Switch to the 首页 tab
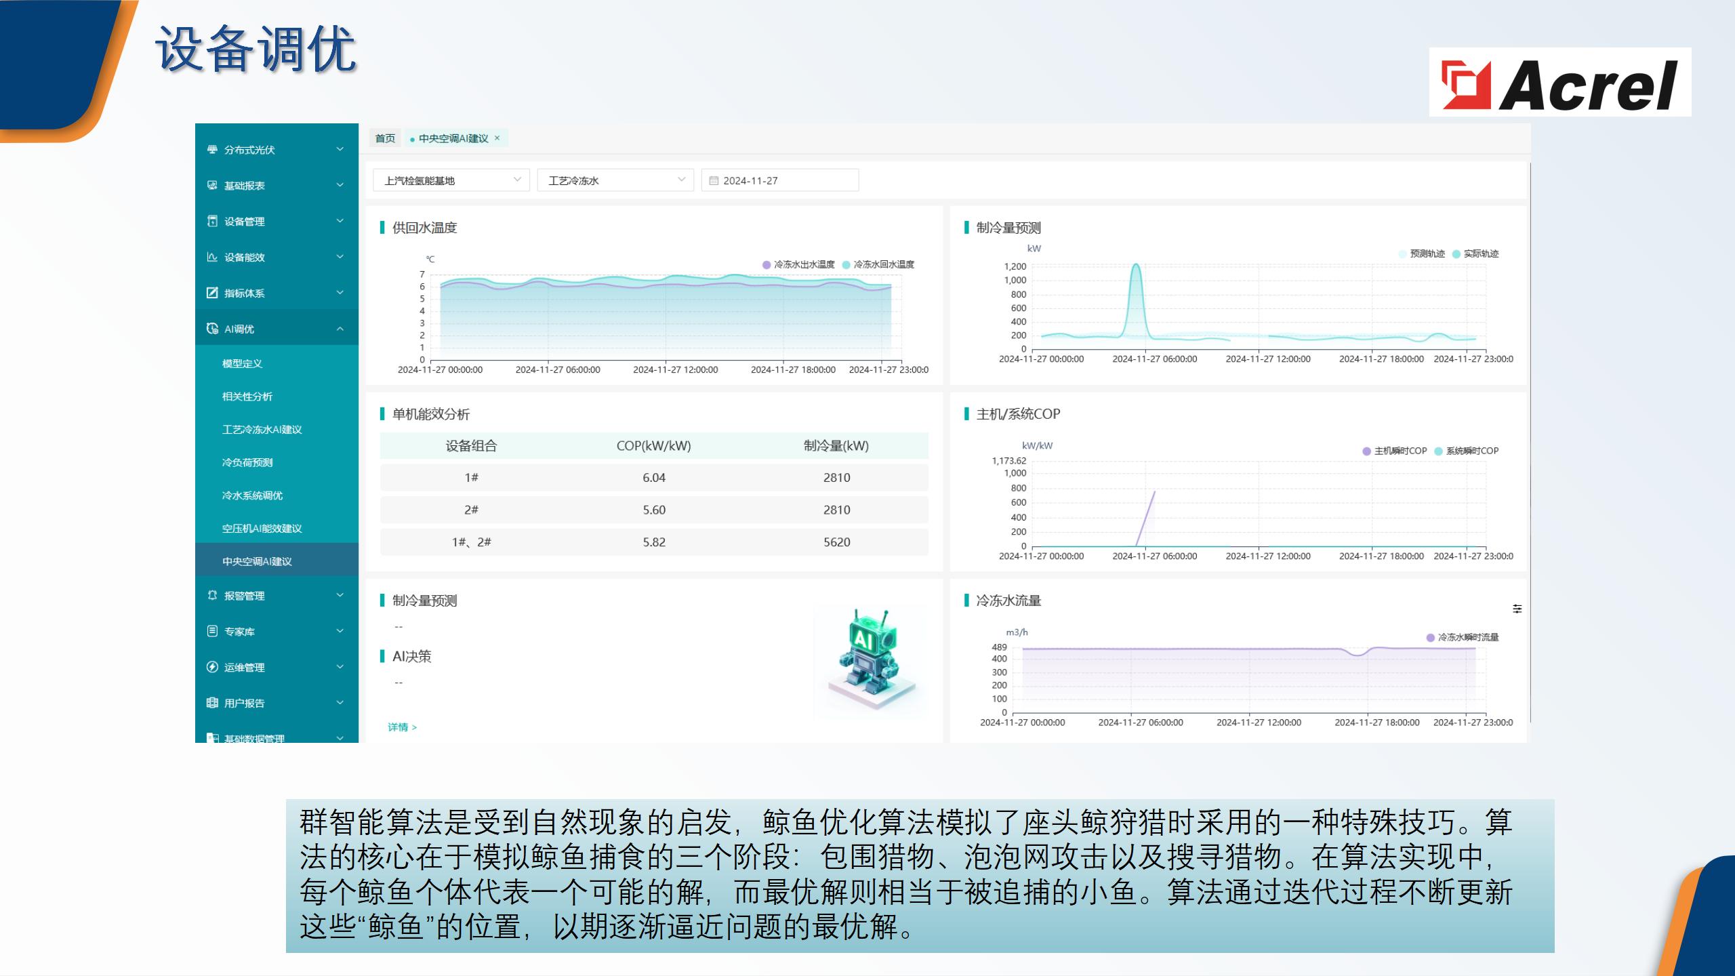 pyautogui.click(x=385, y=138)
